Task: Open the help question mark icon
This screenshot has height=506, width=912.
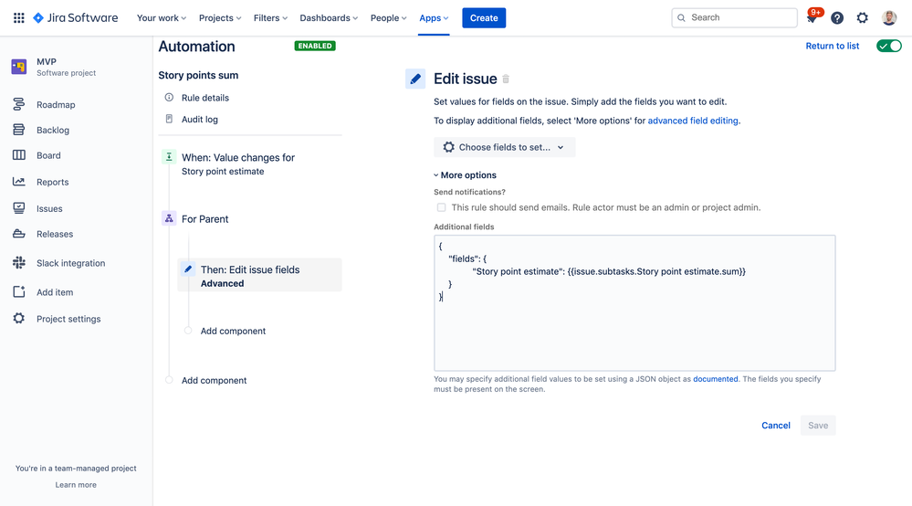Action: (837, 18)
